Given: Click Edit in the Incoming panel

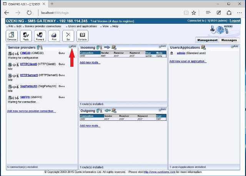Looking at the screenshot, I should point(162,46).
